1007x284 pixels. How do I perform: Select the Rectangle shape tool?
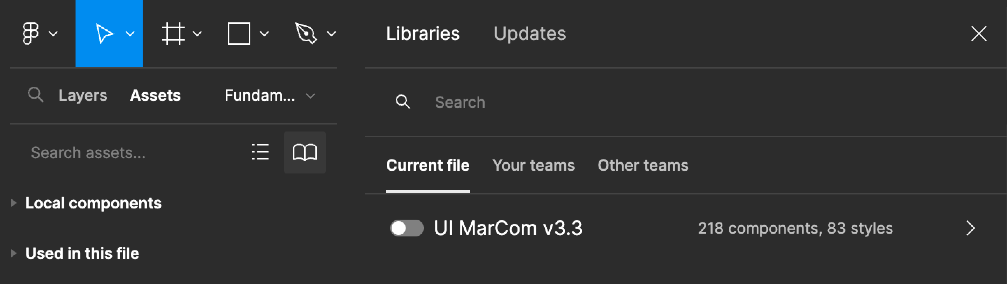click(239, 33)
